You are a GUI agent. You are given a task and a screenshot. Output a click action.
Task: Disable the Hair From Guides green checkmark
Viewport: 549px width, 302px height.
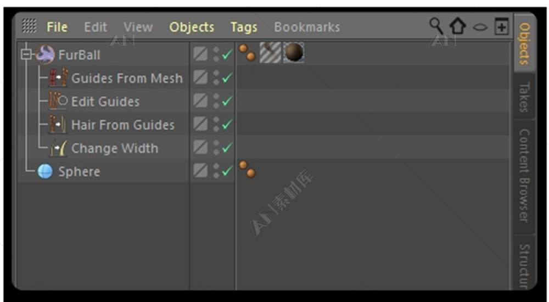[227, 125]
